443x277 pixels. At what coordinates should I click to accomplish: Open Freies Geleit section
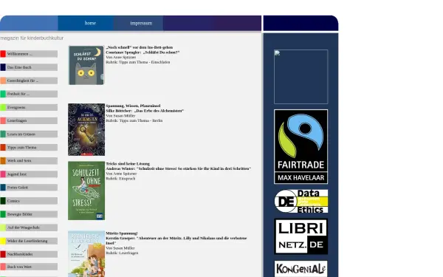(29, 188)
